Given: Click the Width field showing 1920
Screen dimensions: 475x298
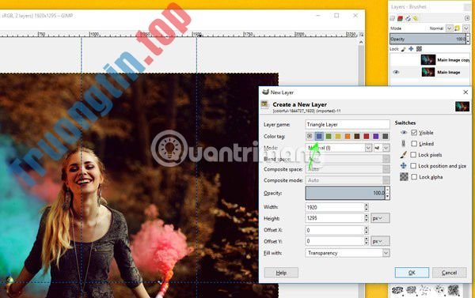Looking at the screenshot, I should (334, 207).
